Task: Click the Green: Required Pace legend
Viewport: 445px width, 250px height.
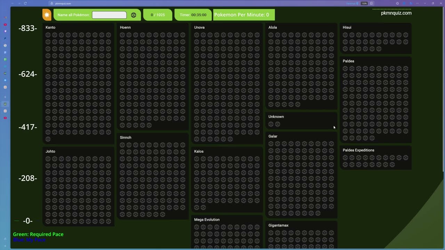Action: point(38,234)
